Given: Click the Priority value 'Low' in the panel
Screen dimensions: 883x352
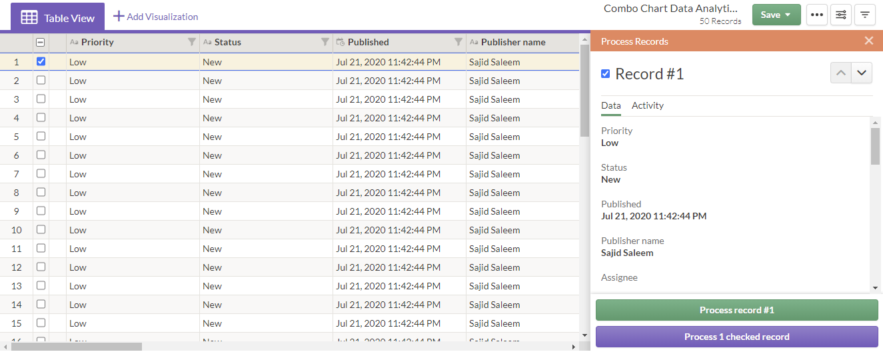Looking at the screenshot, I should 610,143.
